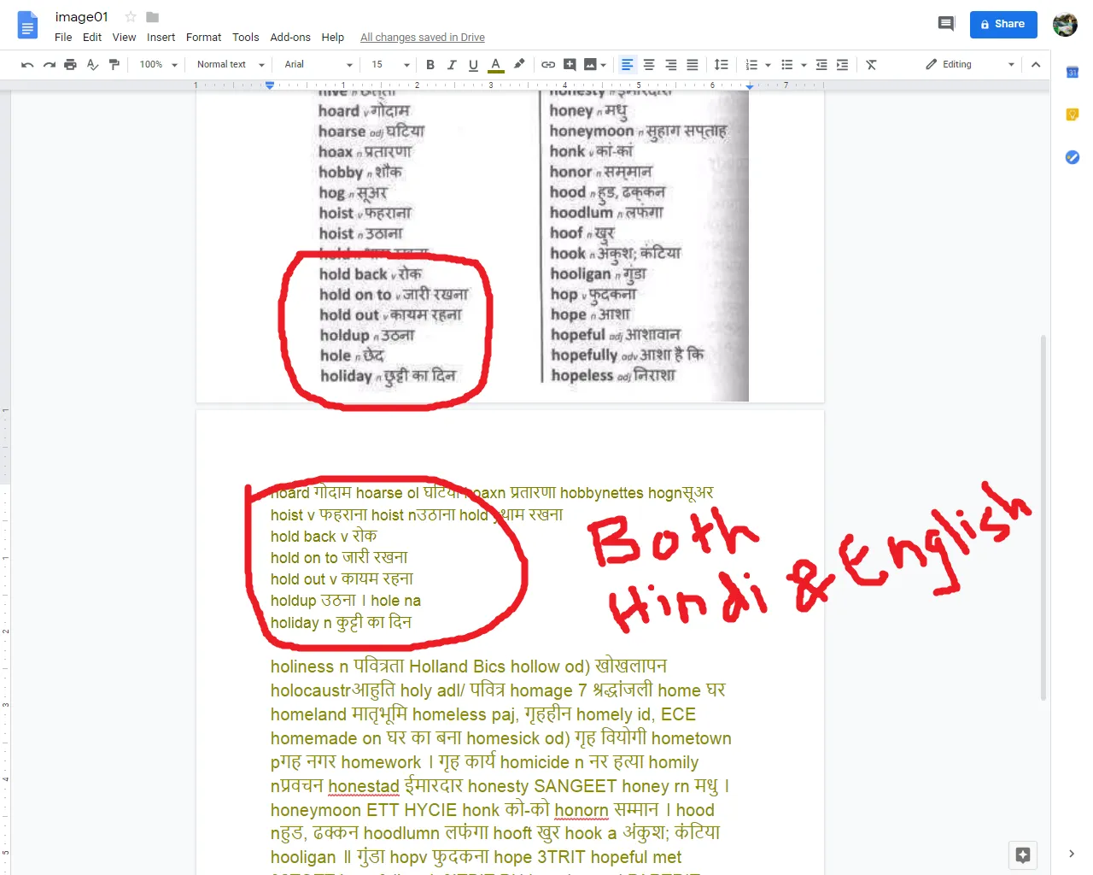Click the vertical scrollbar thumb

(1043, 517)
